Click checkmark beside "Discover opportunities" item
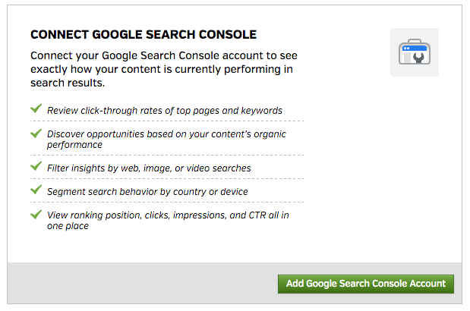This screenshot has height=311, width=470. pos(36,133)
